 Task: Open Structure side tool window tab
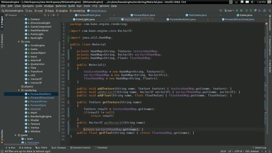[x=2, y=41]
